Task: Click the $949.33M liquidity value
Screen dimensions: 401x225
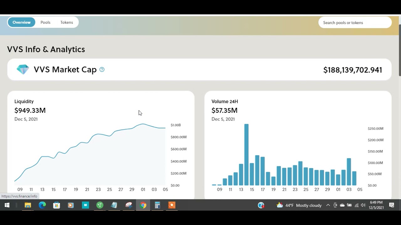Action: [30, 110]
